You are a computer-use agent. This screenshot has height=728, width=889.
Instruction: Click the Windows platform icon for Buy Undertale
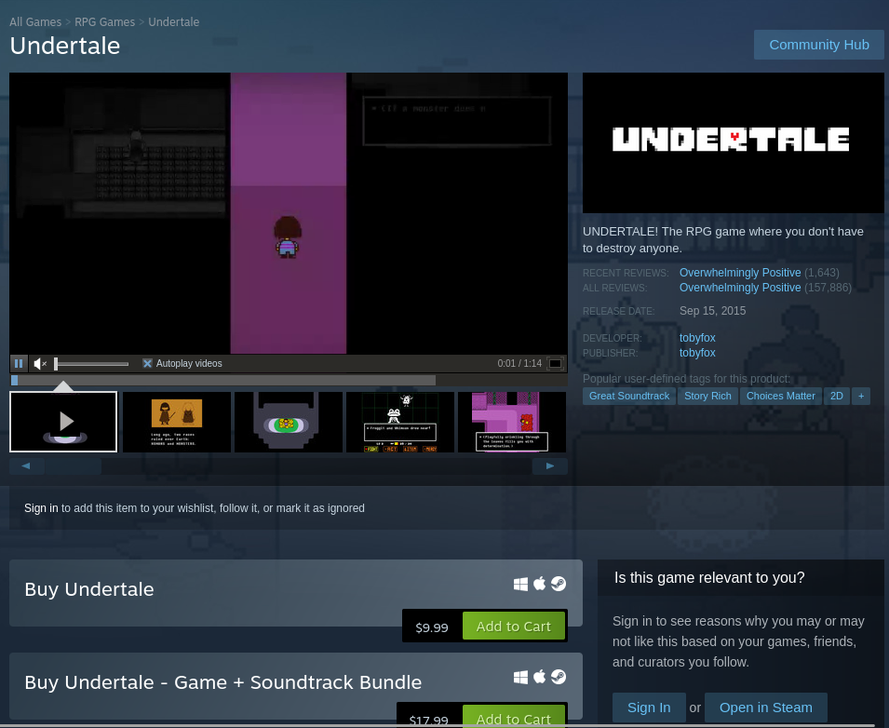pos(521,584)
